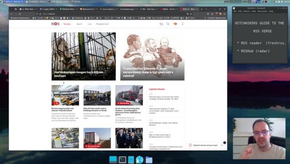Click the orange NPO icon in NOS header
The width and height of the screenshot is (290, 164).
(x=175, y=24)
